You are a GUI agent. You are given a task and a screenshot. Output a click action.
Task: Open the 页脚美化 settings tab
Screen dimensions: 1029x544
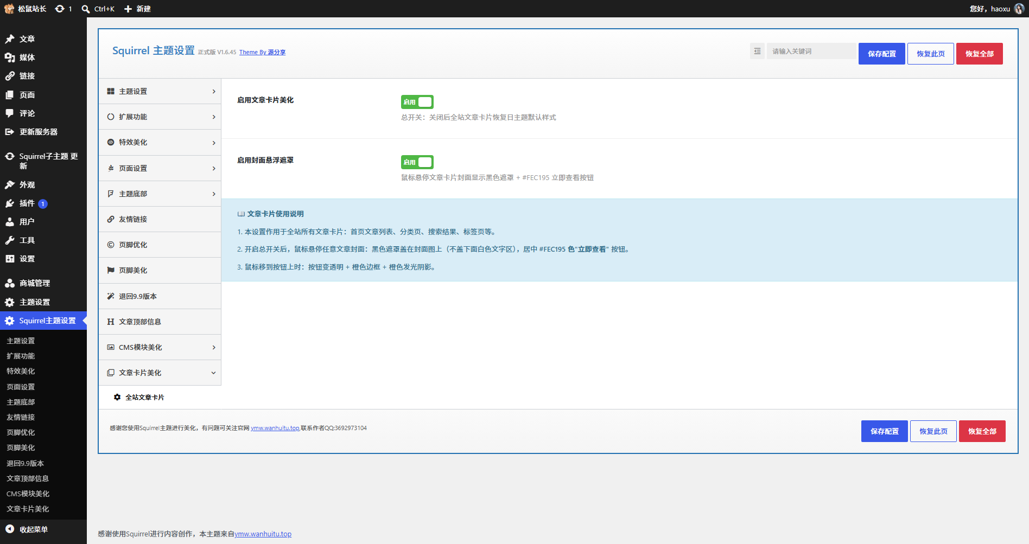click(x=160, y=271)
